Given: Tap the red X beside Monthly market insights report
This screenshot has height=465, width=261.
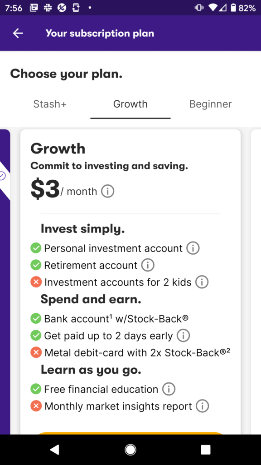Looking at the screenshot, I should [x=36, y=406].
